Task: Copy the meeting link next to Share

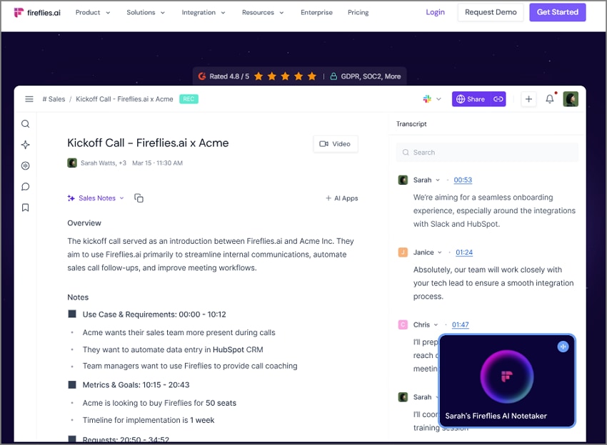Action: (497, 98)
